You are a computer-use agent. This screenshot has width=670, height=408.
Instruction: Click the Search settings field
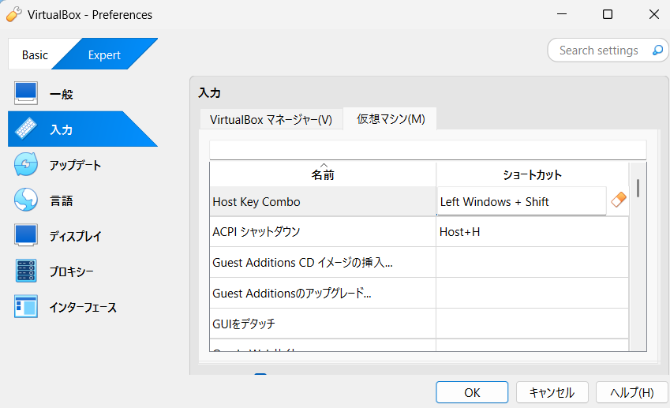(608, 51)
